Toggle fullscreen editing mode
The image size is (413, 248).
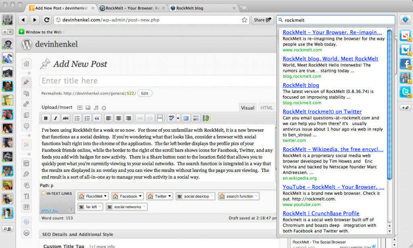186,118
